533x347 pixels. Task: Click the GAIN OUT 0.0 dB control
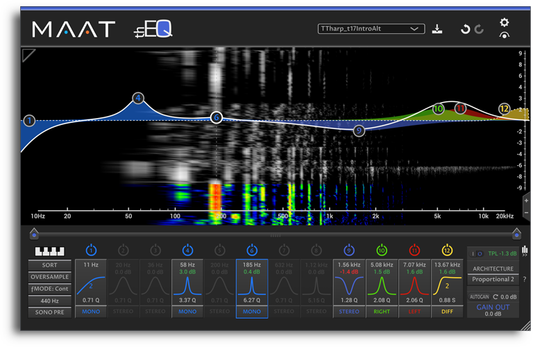pyautogui.click(x=493, y=310)
